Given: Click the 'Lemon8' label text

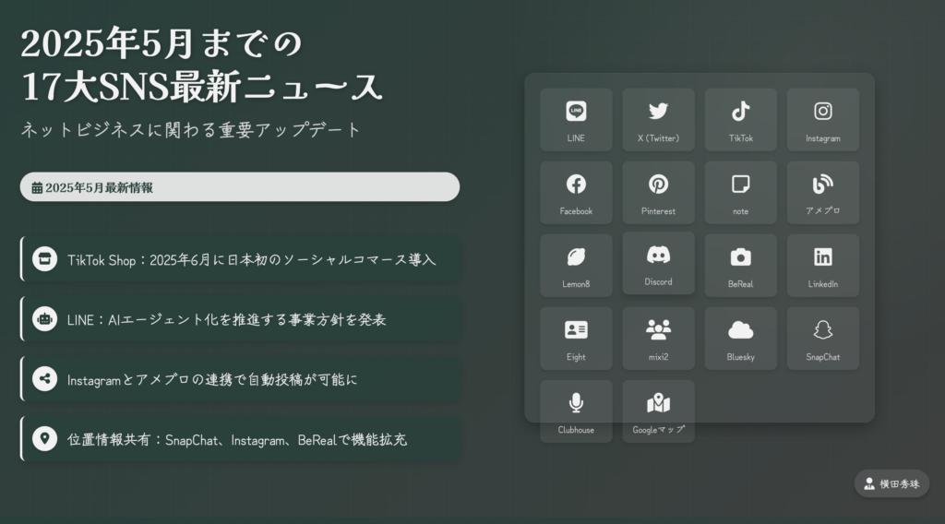Looking at the screenshot, I should (576, 284).
